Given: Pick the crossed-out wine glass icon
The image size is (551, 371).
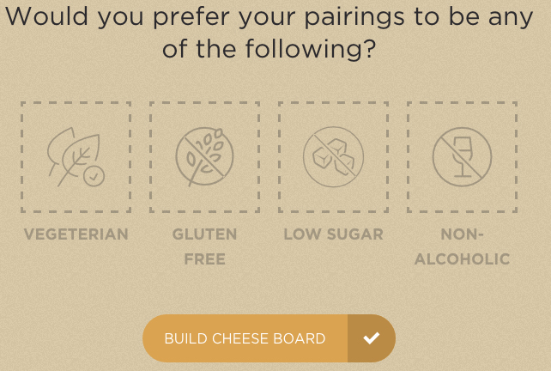Looking at the screenshot, I should pos(462,157).
